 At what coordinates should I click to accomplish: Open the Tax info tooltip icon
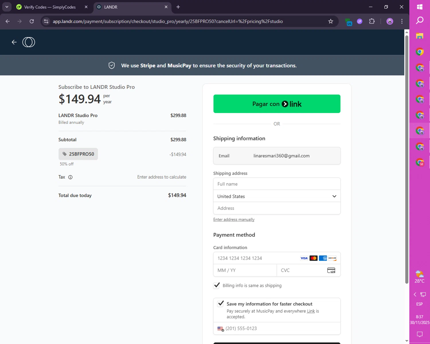70,177
